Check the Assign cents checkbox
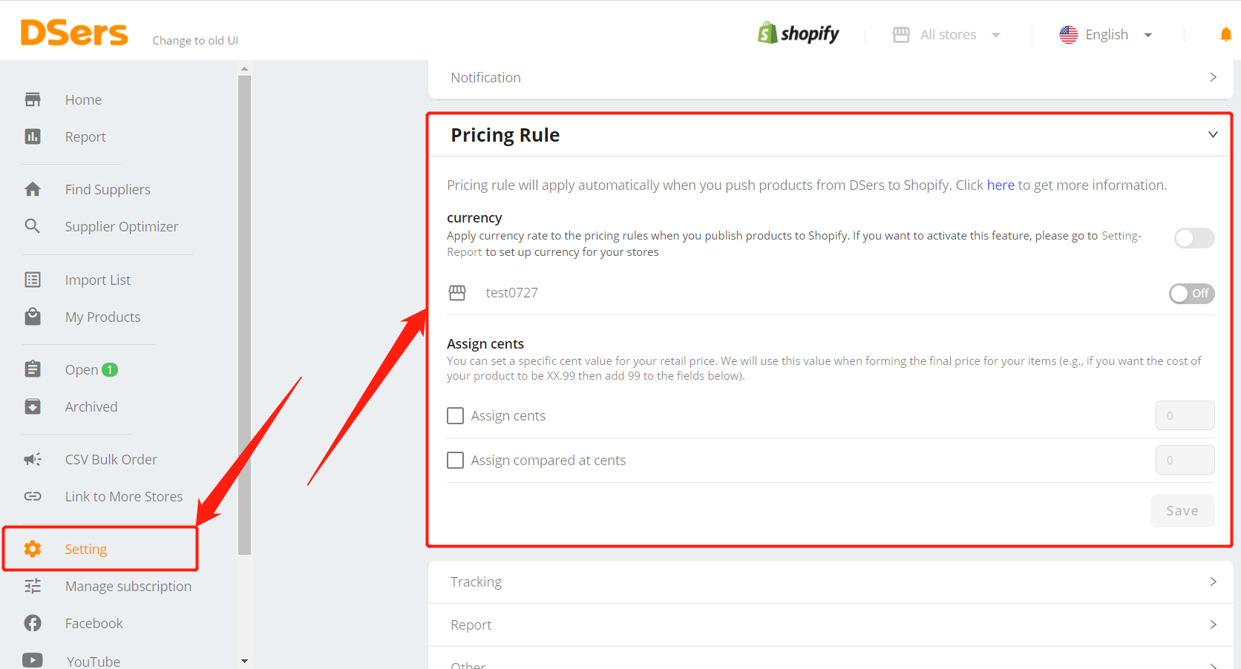 (x=456, y=415)
